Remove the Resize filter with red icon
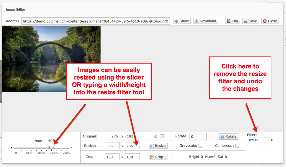 (271, 140)
